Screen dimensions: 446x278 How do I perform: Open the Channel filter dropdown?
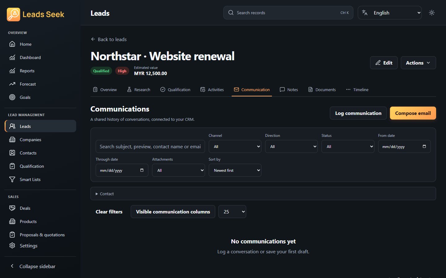235,146
